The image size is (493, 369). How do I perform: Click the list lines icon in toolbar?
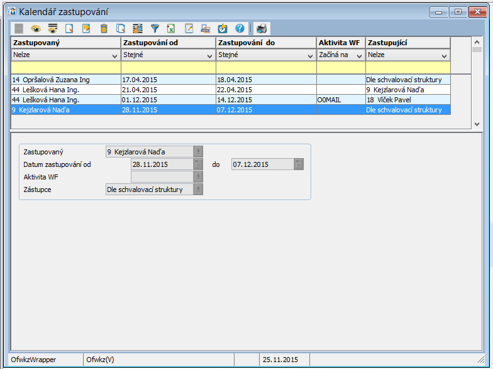click(19, 28)
